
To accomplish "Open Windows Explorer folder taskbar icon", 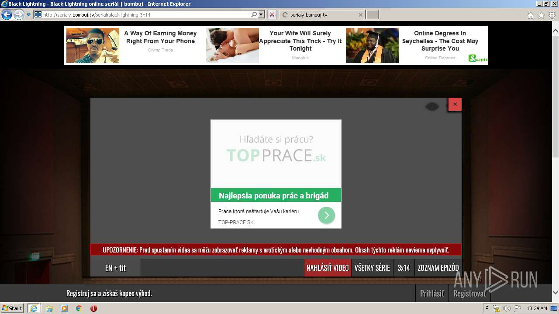I will click(49, 308).
